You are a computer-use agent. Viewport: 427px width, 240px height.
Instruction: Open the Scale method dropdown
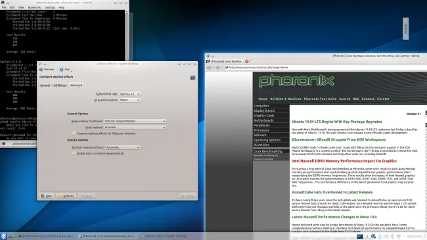(135, 128)
